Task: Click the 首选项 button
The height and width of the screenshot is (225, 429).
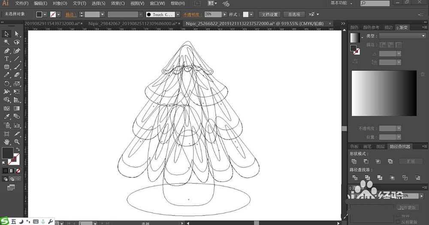Action: click(x=294, y=15)
